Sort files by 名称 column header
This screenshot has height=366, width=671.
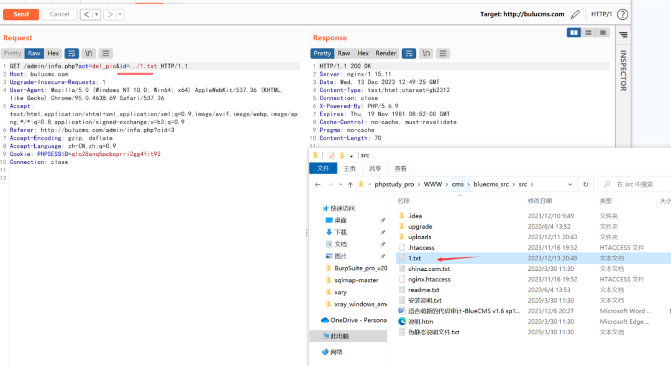pos(404,200)
